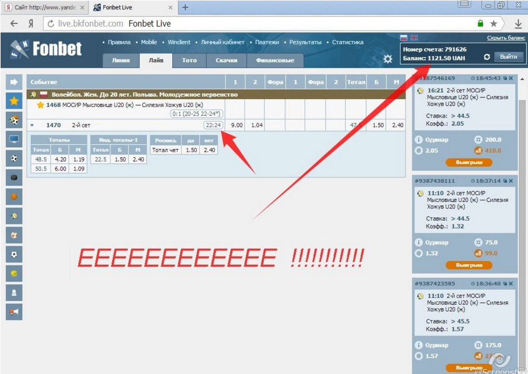Image resolution: width=528 pixels, height=374 pixels.
Task: Copy bet #9387546169 using copy icon
Action: click(505, 78)
